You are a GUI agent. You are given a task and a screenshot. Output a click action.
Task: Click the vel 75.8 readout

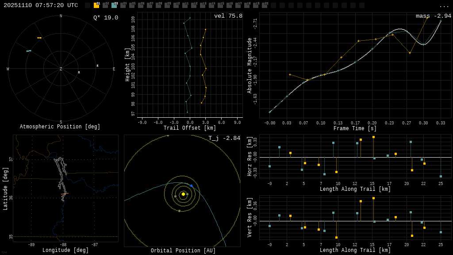tap(228, 16)
